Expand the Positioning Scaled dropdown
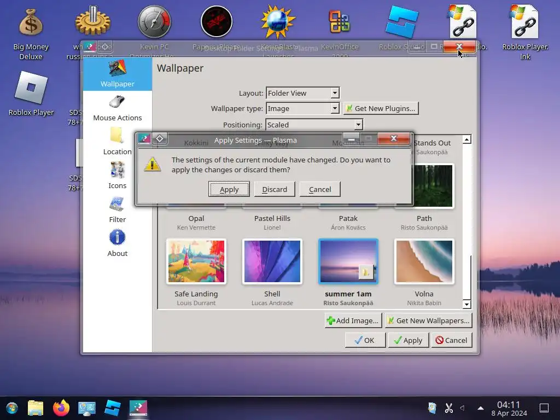 (x=314, y=125)
